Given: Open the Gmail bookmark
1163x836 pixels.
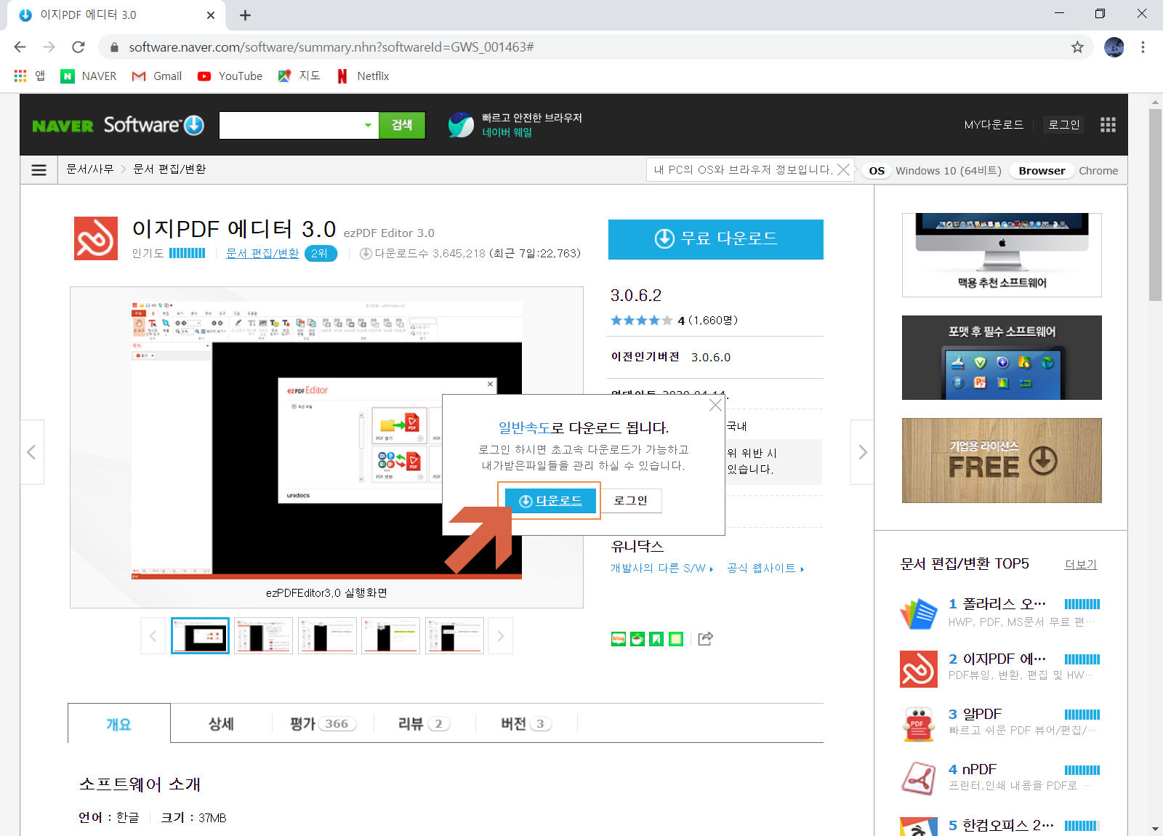Looking at the screenshot, I should click(157, 76).
